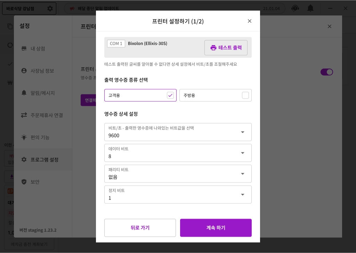Click the 내 상점 store icon
Screen dimensions: 356x253
click(x=24, y=49)
